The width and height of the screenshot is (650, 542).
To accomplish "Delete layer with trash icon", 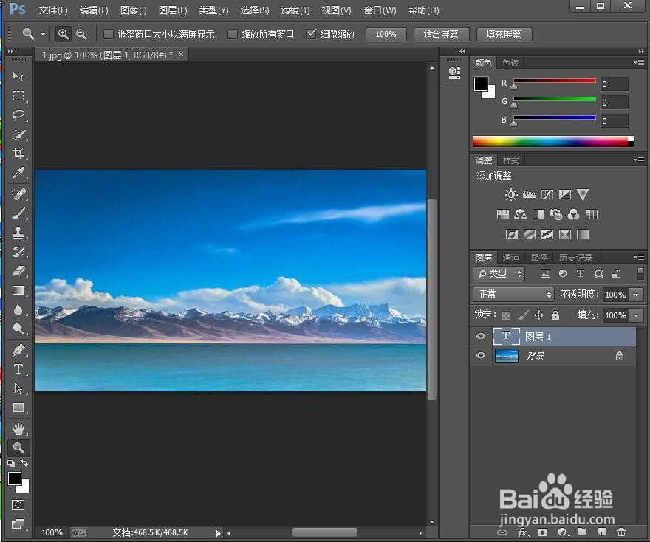I will pyautogui.click(x=621, y=532).
